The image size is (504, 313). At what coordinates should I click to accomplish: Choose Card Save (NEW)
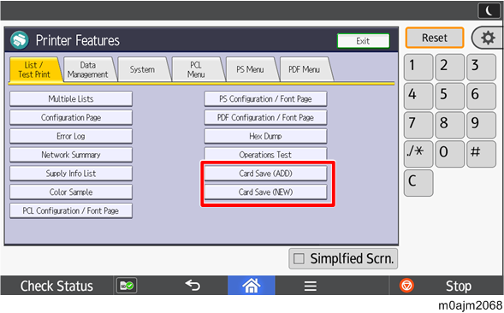click(265, 192)
